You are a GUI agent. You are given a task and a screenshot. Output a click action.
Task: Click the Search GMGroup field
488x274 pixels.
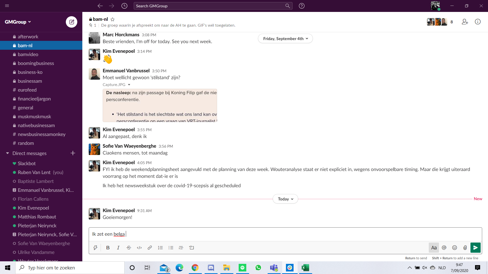point(210,6)
